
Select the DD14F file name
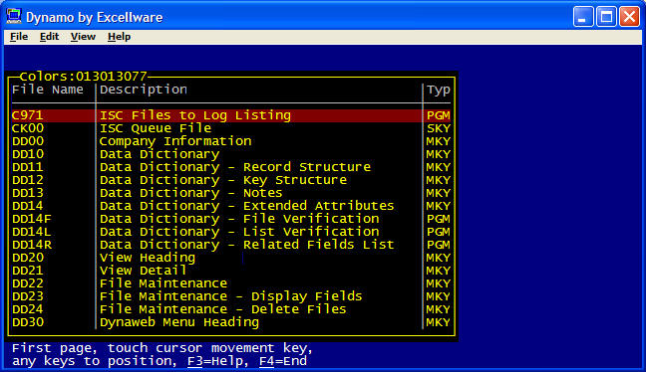pyautogui.click(x=32, y=219)
